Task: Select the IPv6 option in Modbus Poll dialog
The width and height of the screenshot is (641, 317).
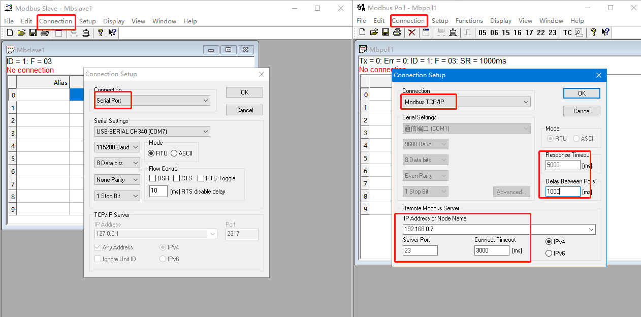Action: pyautogui.click(x=549, y=253)
